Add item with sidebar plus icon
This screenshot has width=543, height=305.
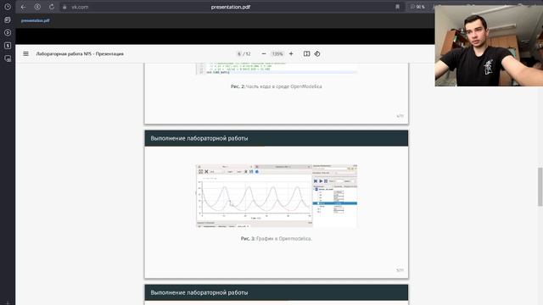click(8, 303)
